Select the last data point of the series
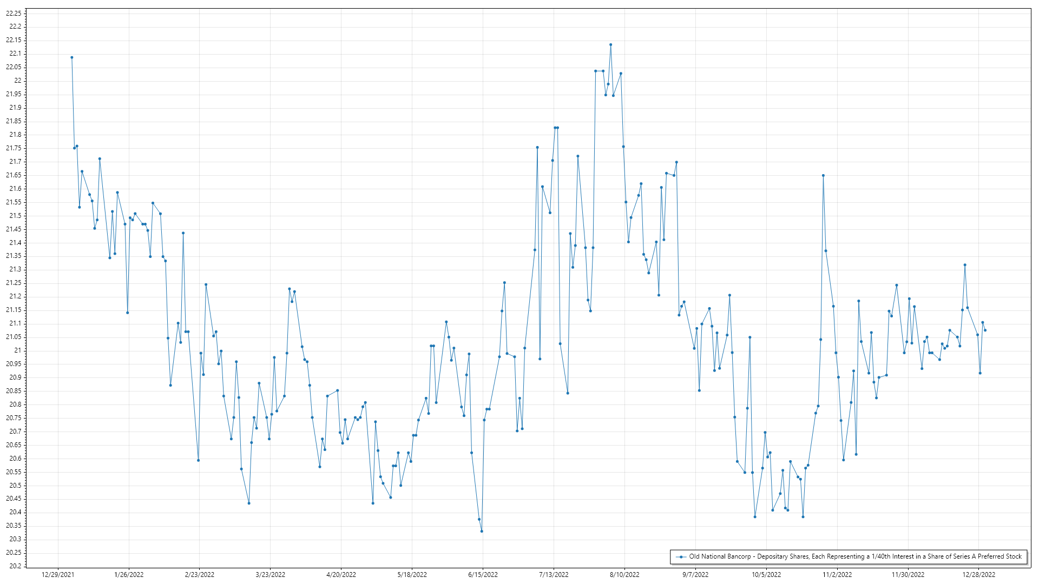The height and width of the screenshot is (584, 1039). point(985,330)
